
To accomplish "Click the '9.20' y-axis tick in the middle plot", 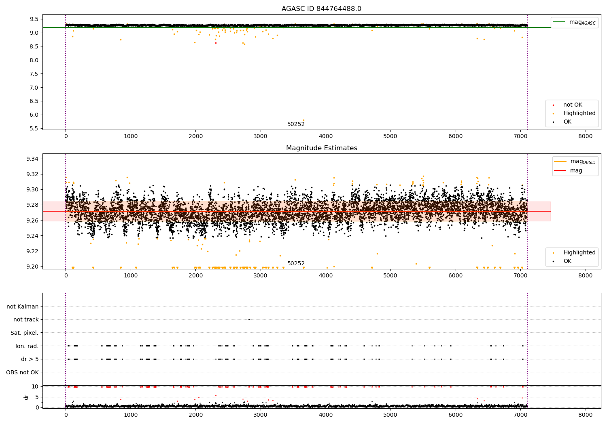I will [32, 267].
